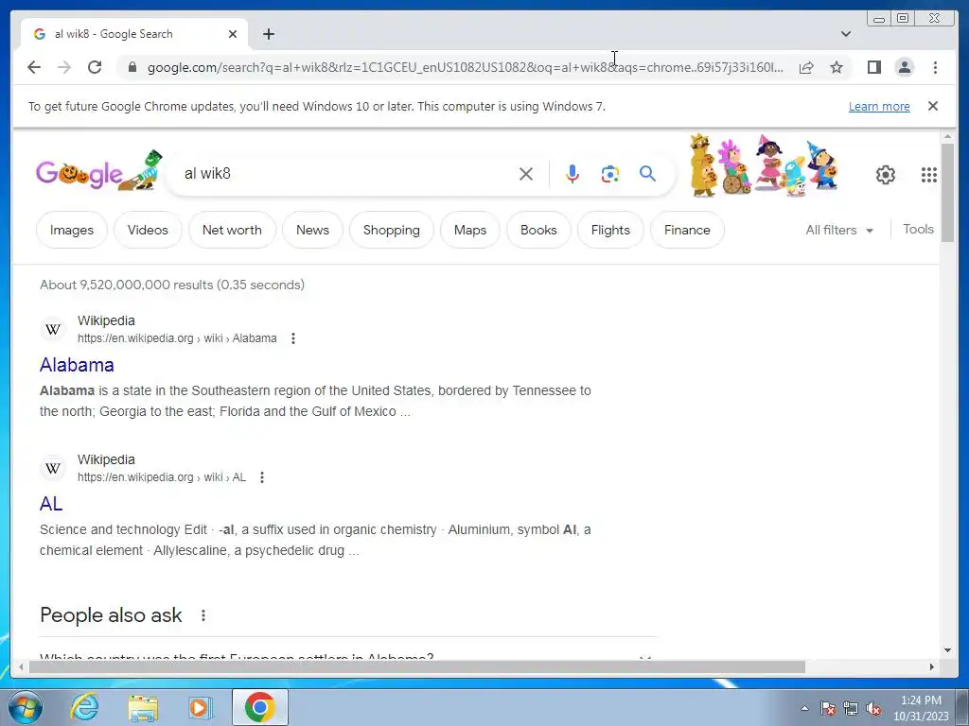Select the Finance filter chip
969x726 pixels.
pos(687,230)
